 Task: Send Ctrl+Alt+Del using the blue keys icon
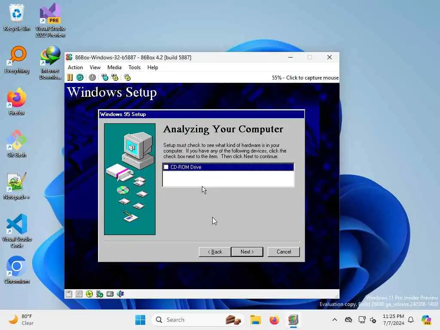pyautogui.click(x=105, y=77)
